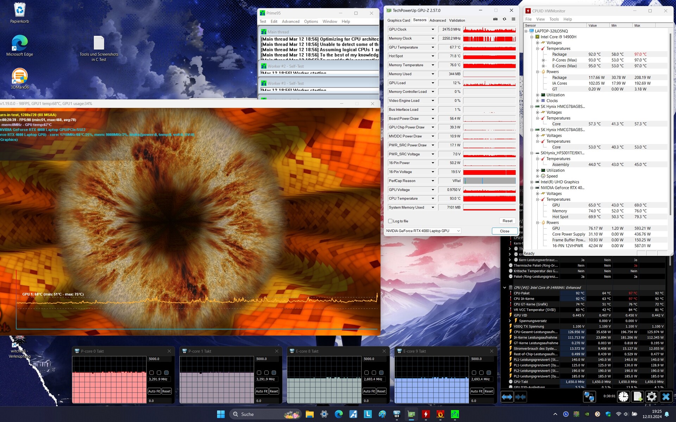
Task: Toggle middle checkbox in E-core 9 Takt
Action: pyautogui.click(x=481, y=372)
